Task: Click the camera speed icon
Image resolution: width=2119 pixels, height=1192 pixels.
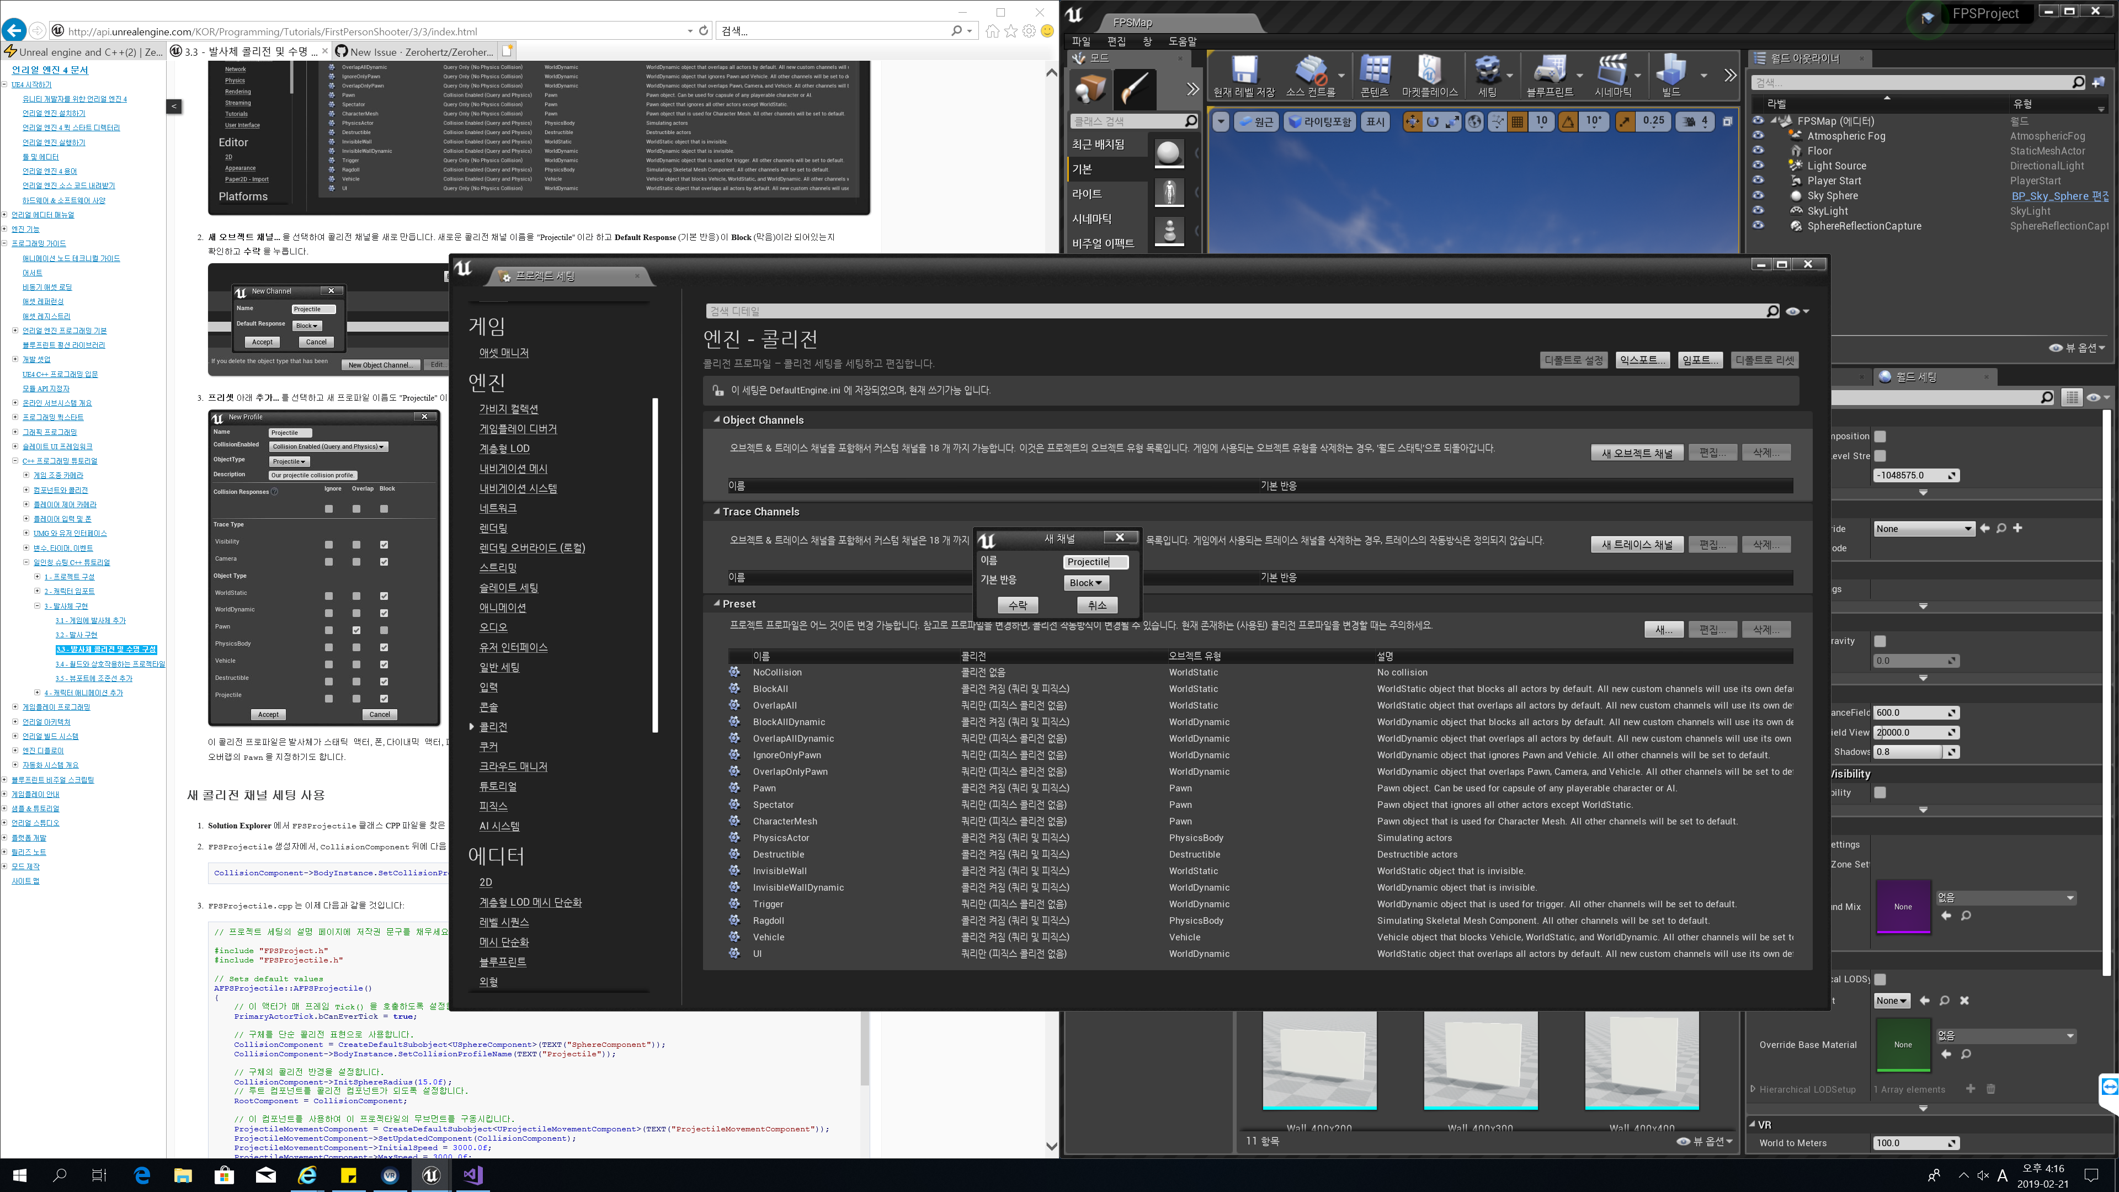Action: [x=1688, y=122]
